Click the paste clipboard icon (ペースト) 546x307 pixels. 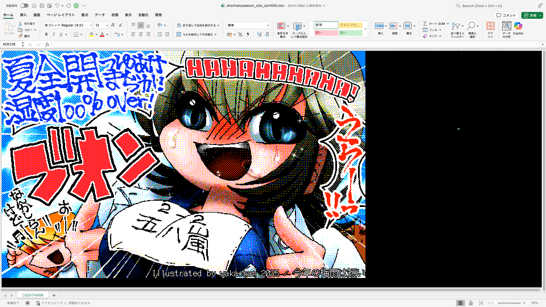click(x=9, y=26)
